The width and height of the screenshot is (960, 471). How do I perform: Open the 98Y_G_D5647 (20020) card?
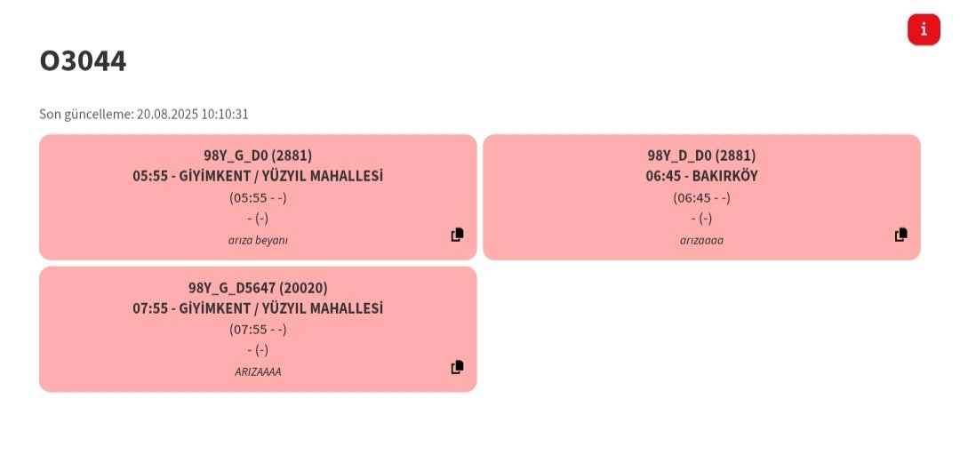(x=258, y=329)
